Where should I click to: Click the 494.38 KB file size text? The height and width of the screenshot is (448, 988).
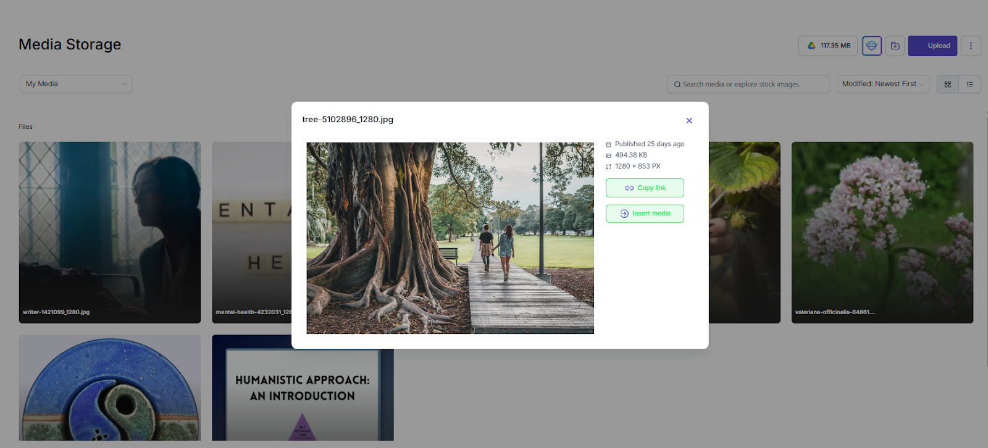[x=631, y=155]
